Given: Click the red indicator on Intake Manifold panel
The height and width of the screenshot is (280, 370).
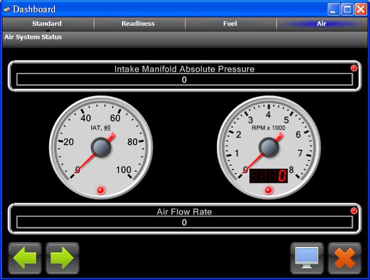Looking at the screenshot, I should pyautogui.click(x=354, y=68).
